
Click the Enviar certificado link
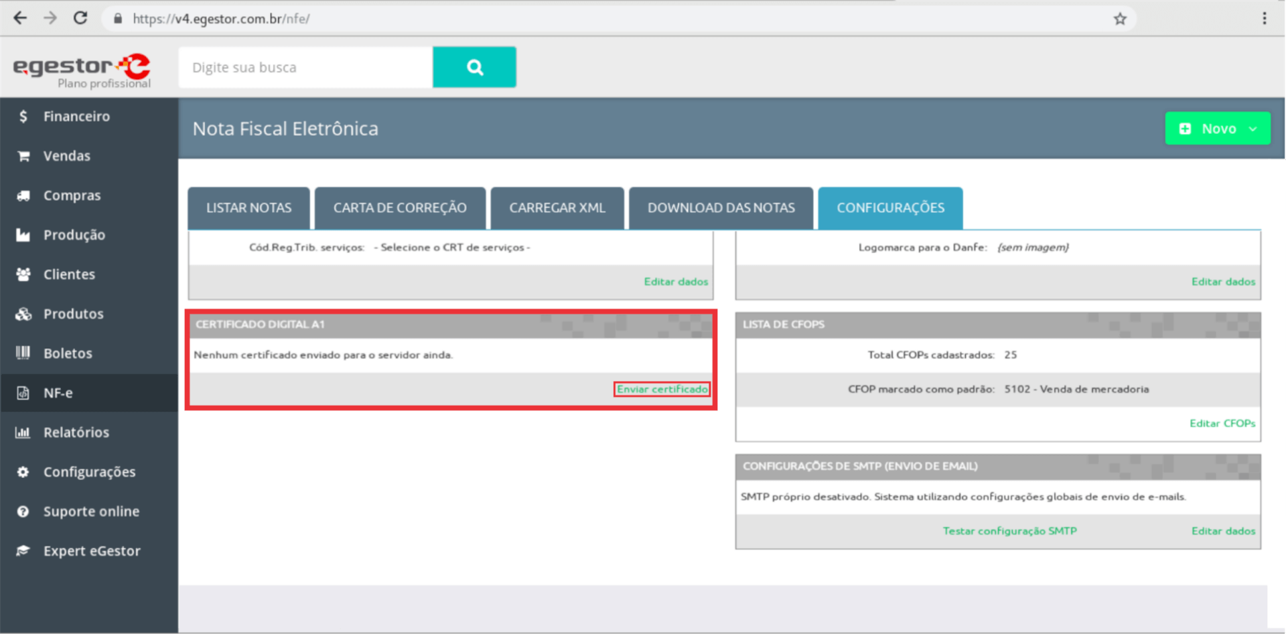tap(662, 390)
